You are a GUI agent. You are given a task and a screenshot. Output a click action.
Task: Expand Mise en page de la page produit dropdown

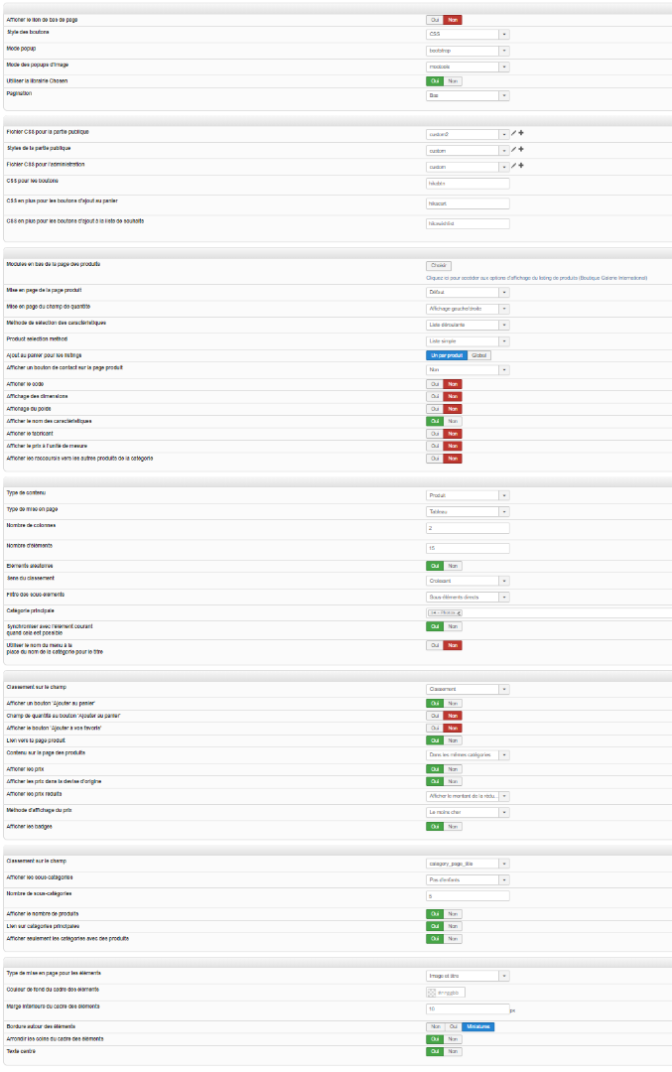point(468,293)
